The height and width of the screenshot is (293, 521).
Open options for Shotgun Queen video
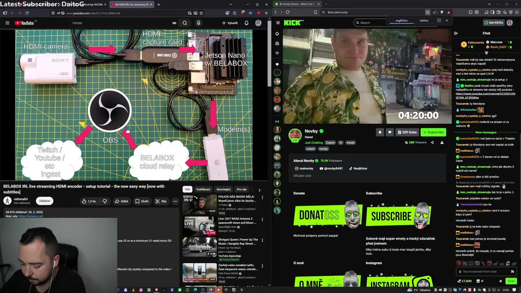(262, 241)
